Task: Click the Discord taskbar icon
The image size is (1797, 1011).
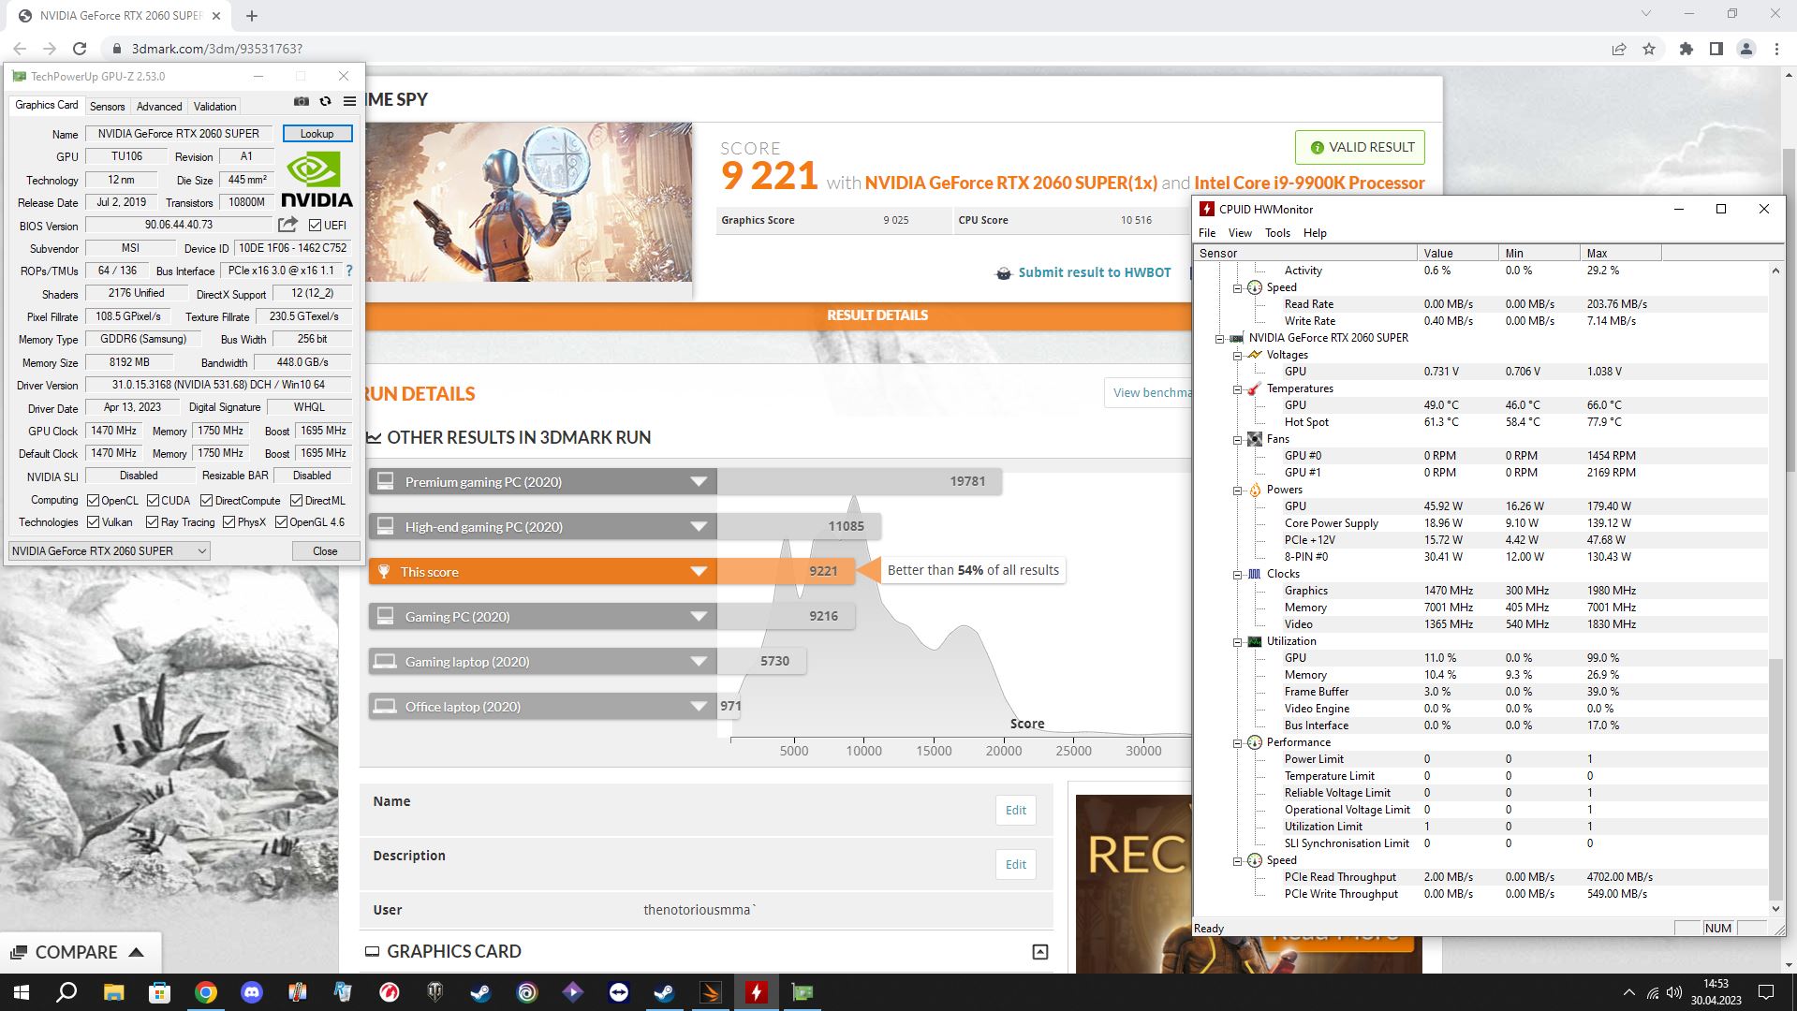Action: pyautogui.click(x=252, y=992)
